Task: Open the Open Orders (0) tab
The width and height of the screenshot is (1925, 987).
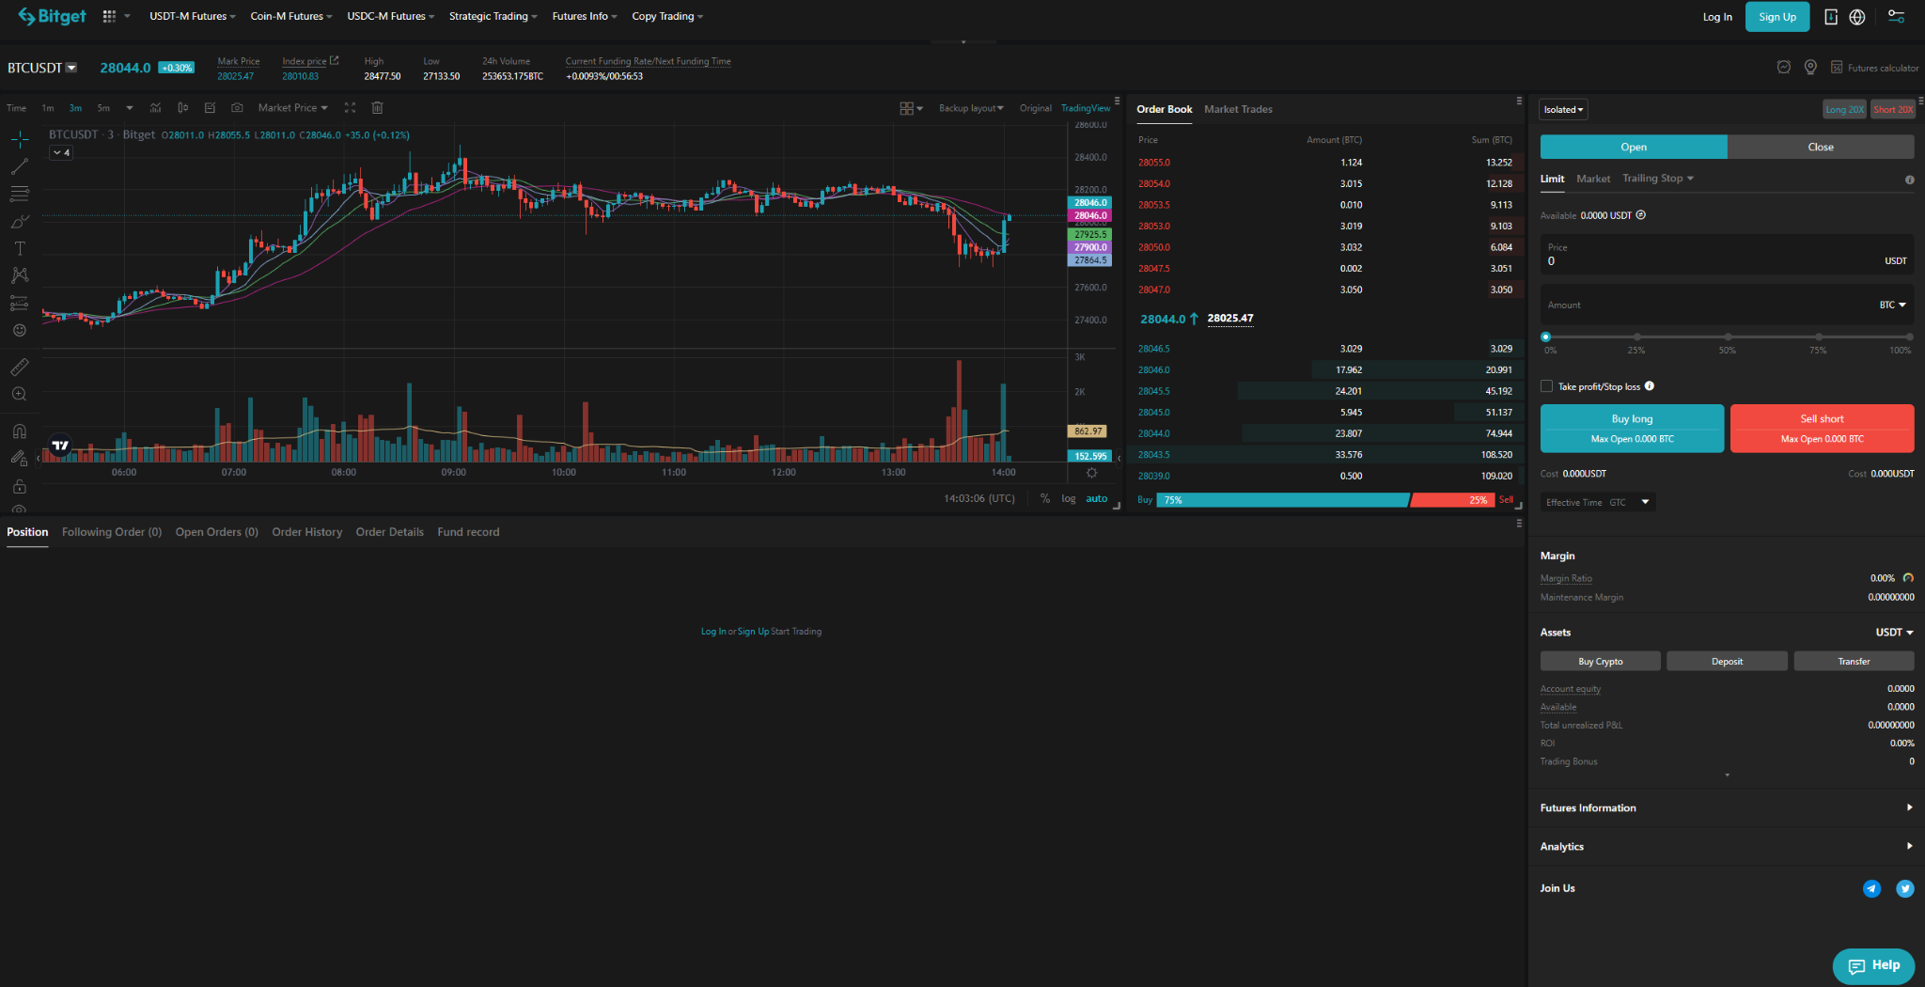Action: pos(216,532)
